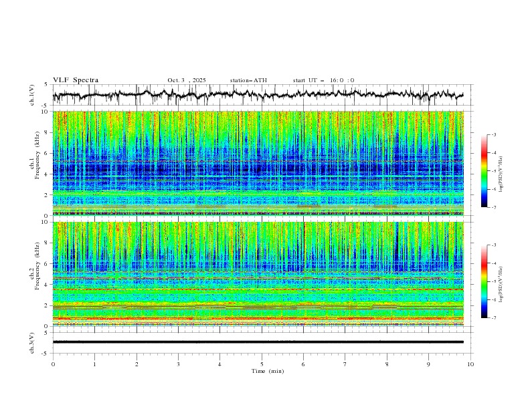Screen dimensions: 530x409
Task: Click the ch.2 spectrogram color scale bar
Action: pyautogui.click(x=484, y=281)
